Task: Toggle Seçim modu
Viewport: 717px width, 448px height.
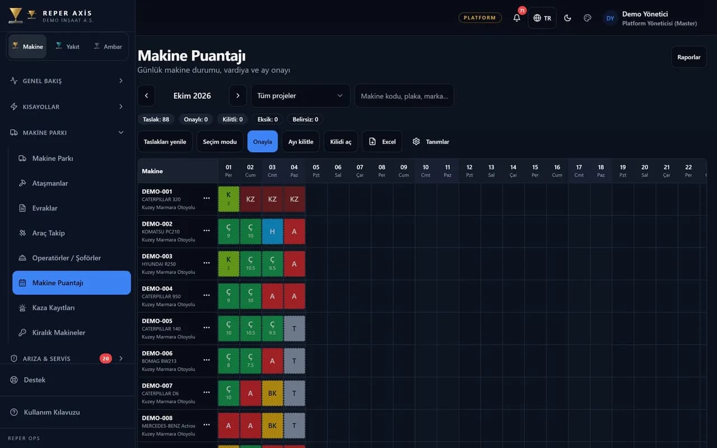Action: tap(220, 142)
